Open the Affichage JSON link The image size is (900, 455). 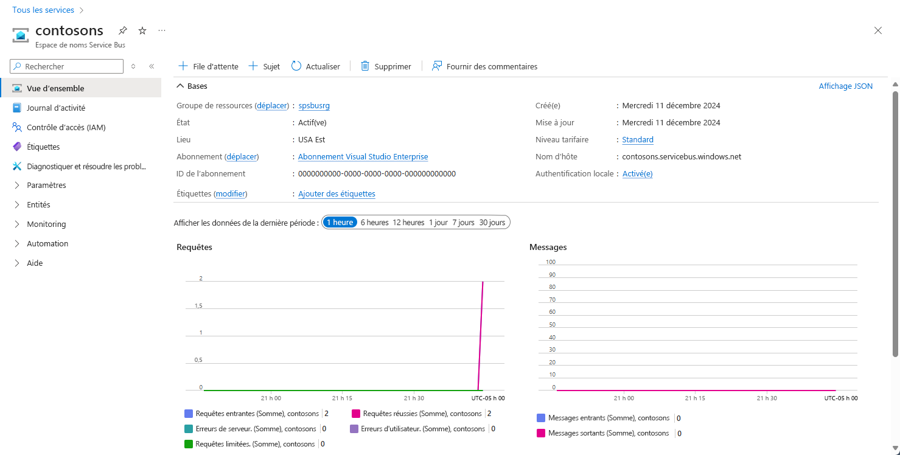(x=846, y=86)
